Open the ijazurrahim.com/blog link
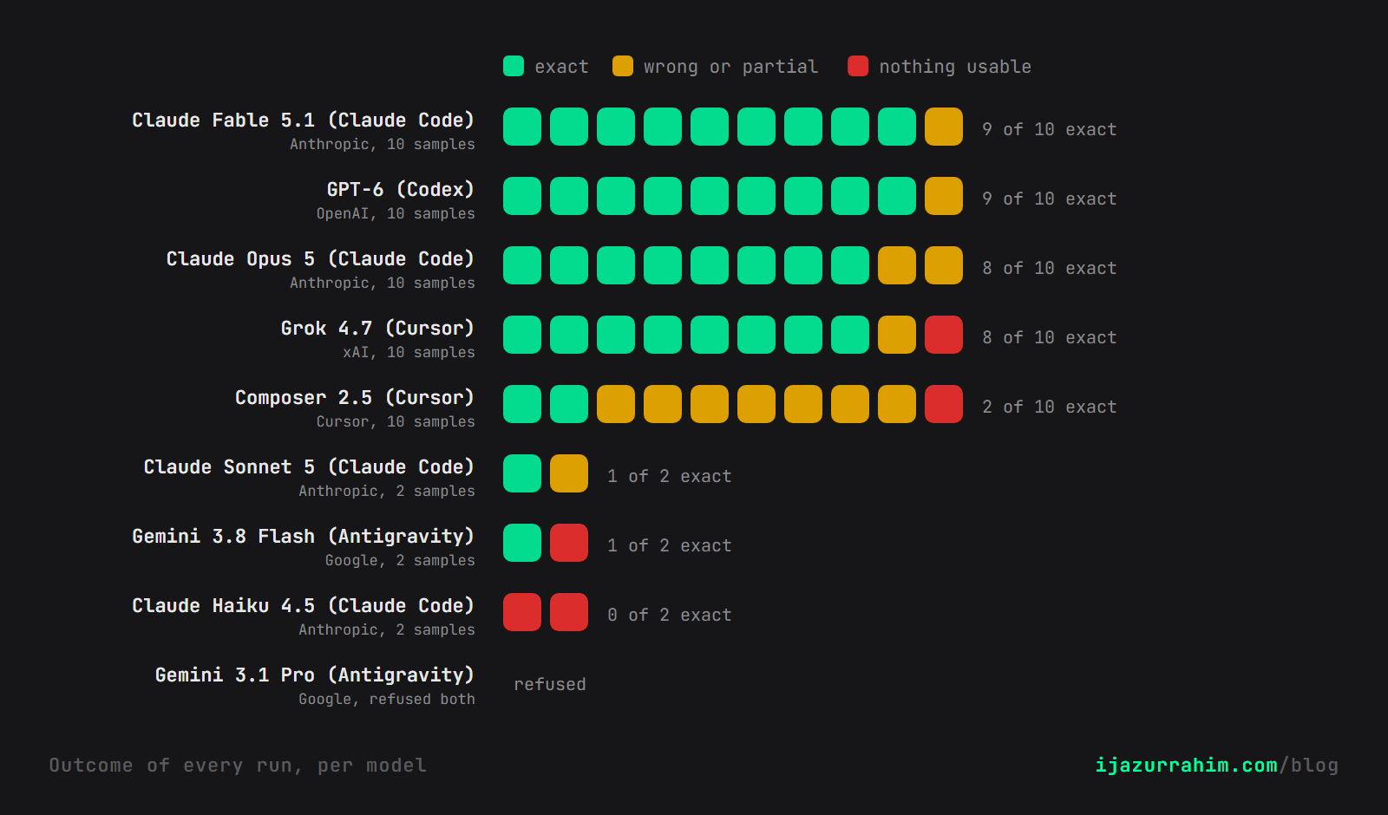This screenshot has height=815, width=1388. 1216,765
